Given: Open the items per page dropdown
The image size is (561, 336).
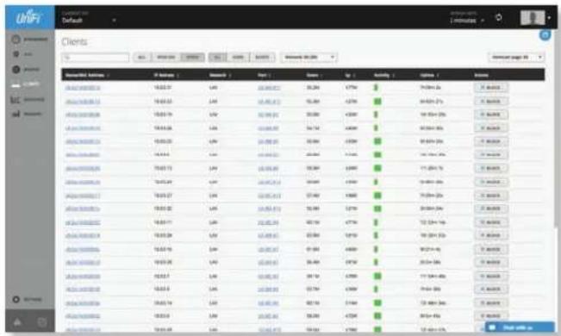Looking at the screenshot, I should click(517, 57).
